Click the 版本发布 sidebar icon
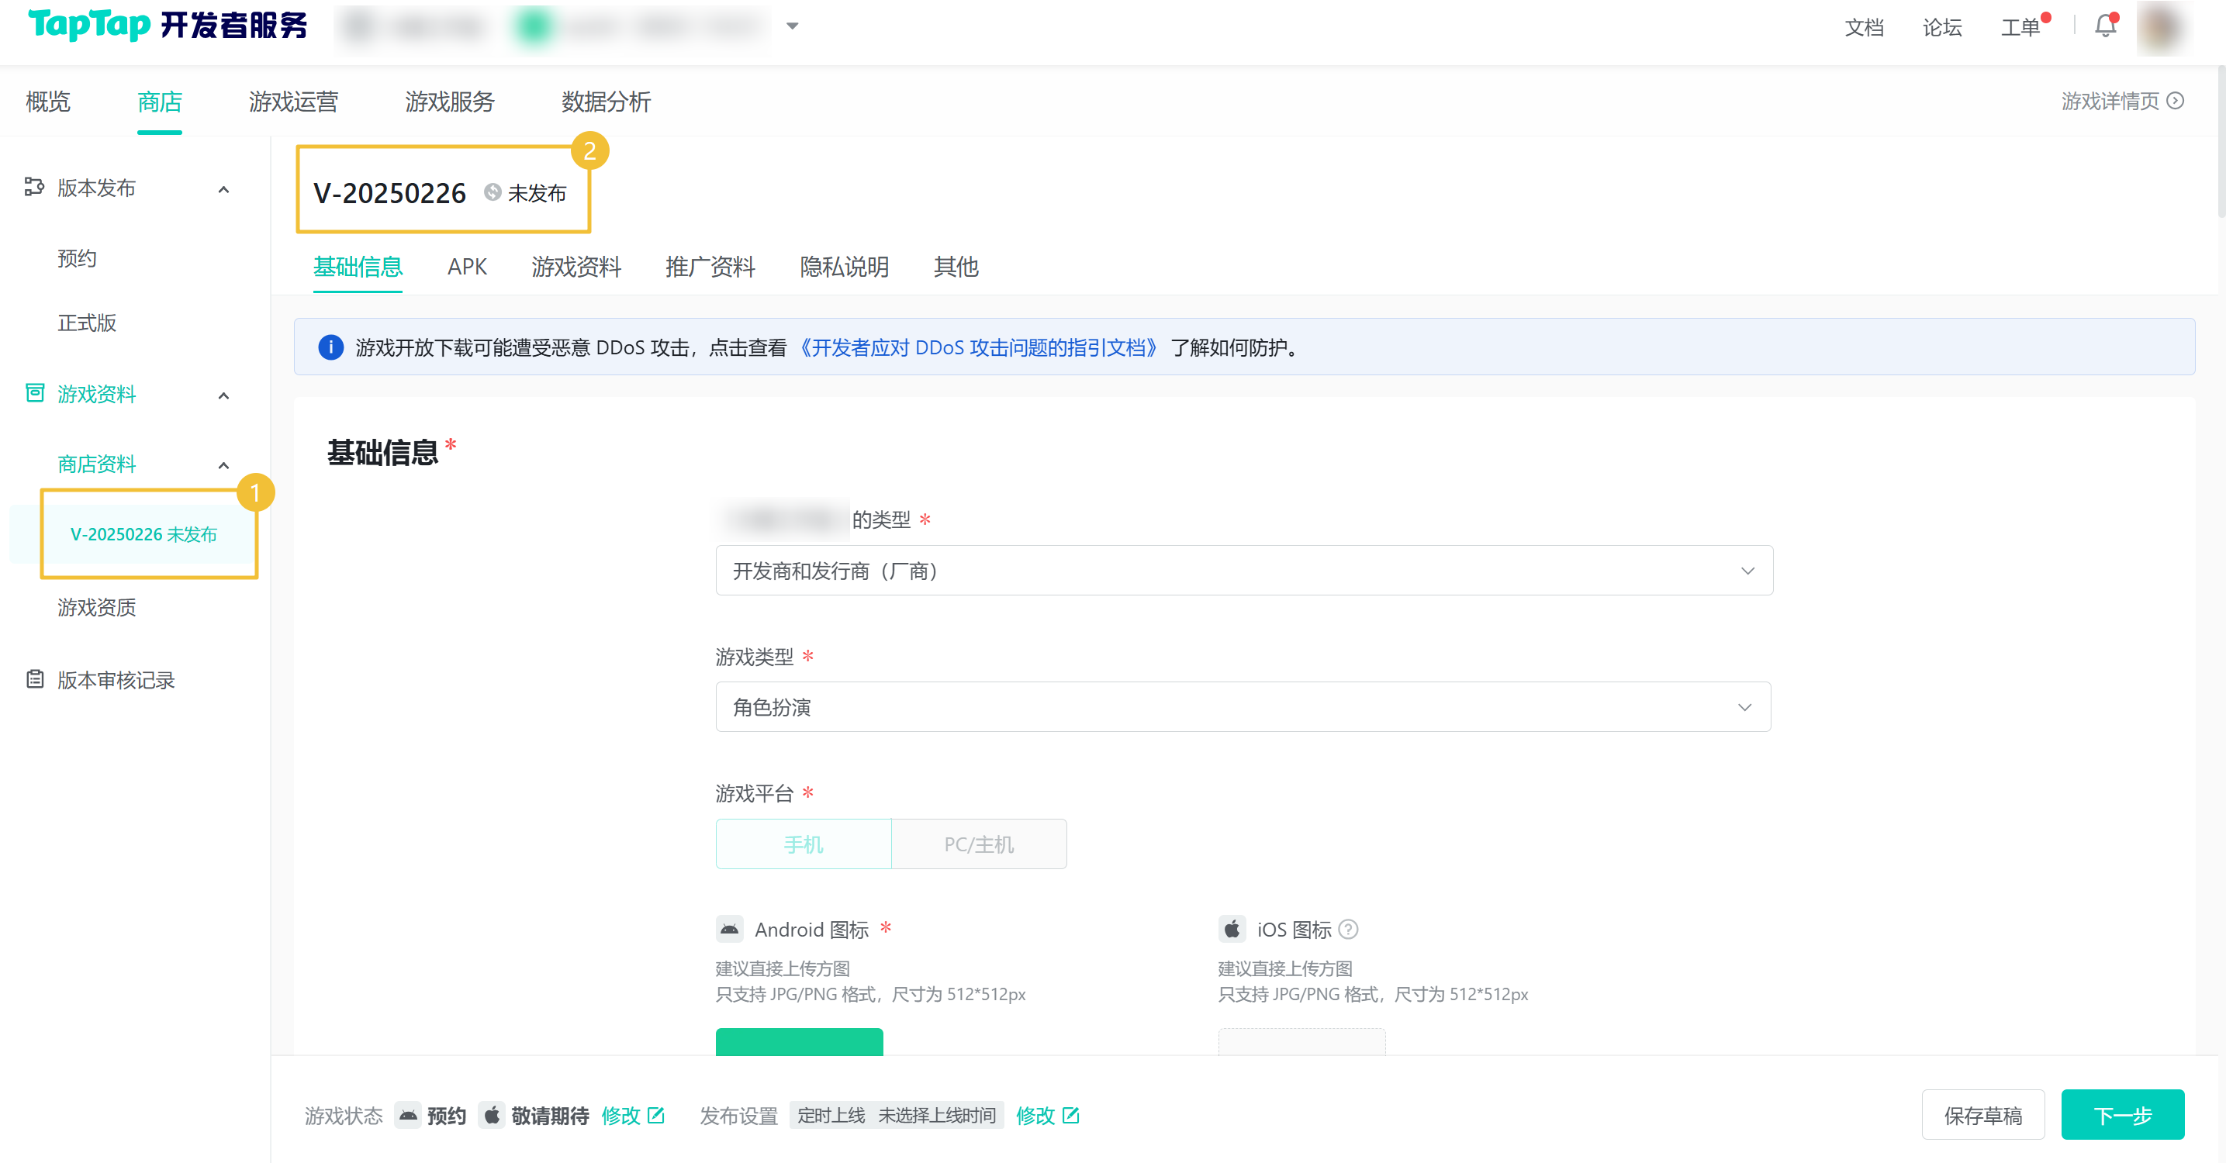 (x=33, y=187)
